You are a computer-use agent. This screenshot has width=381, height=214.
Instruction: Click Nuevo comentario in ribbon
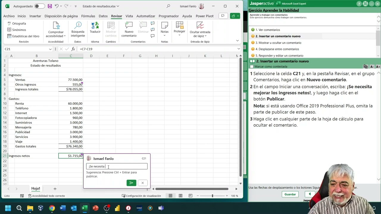pyautogui.click(x=129, y=29)
